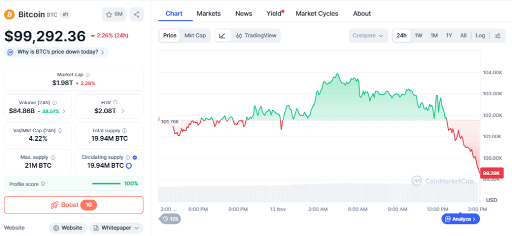Click the Profile score progress bar
Image resolution: width=512 pixels, height=236 pixels.
[x=106, y=184]
